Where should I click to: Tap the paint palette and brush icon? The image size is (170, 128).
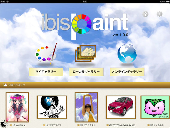pos(46,54)
